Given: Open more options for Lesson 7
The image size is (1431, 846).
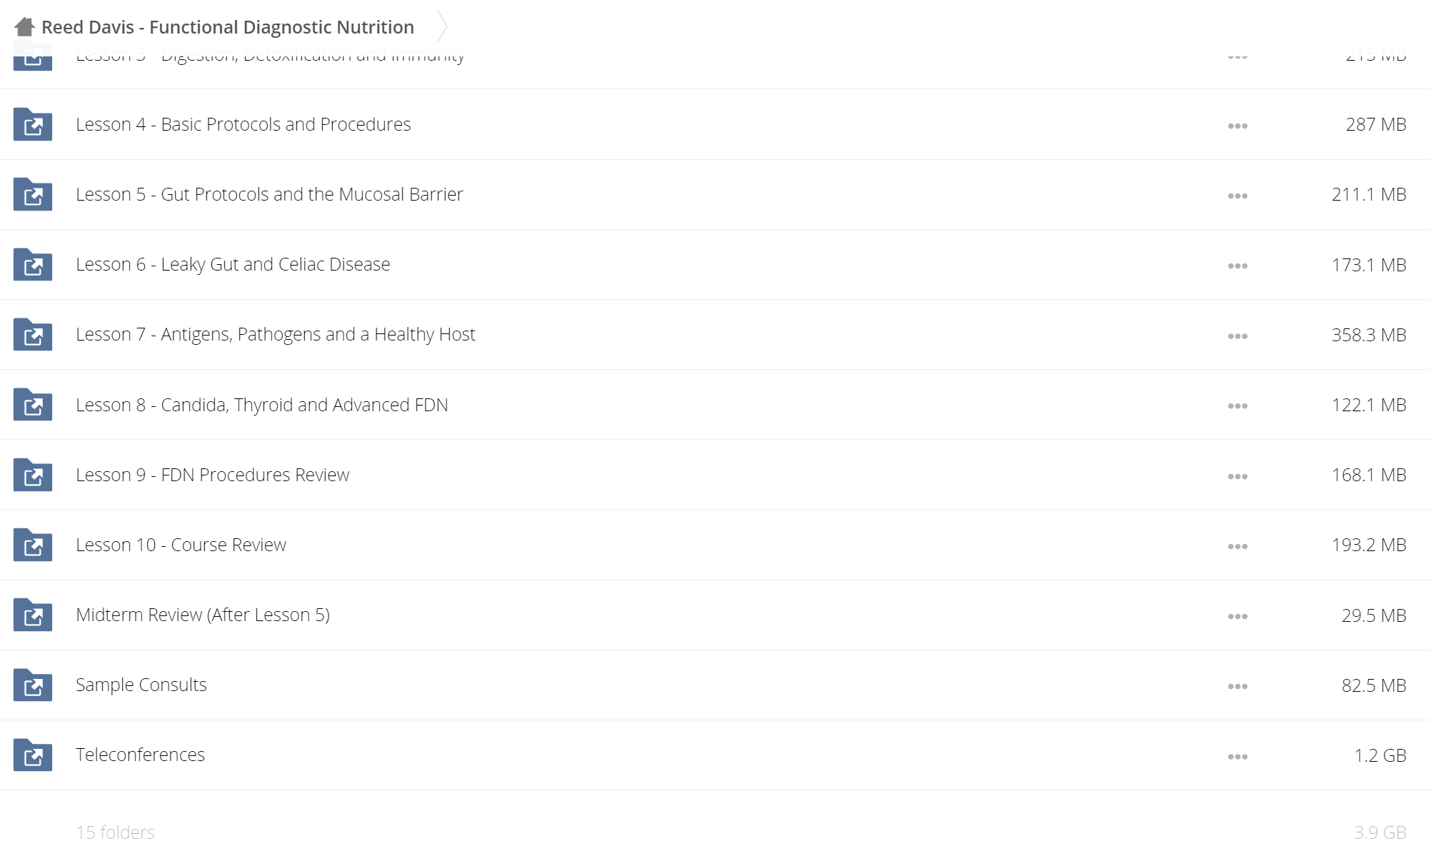Looking at the screenshot, I should coord(1237,336).
